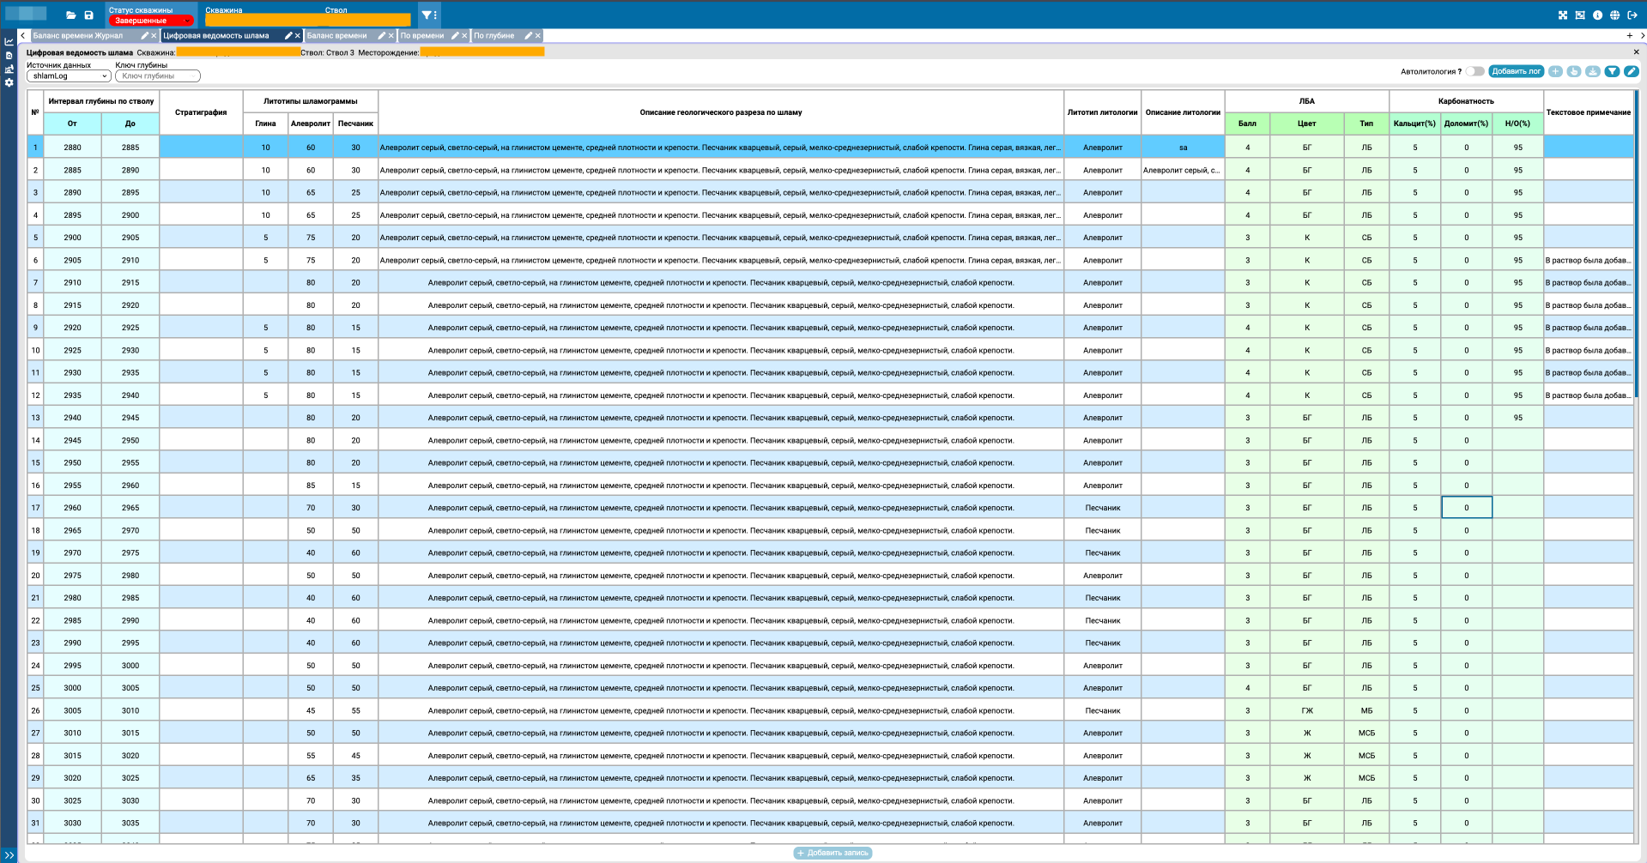Click the info icon in top-right bar
Viewport: 1647px width, 863px height.
coord(1597,15)
